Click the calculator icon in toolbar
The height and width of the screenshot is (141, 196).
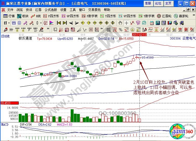157,23
